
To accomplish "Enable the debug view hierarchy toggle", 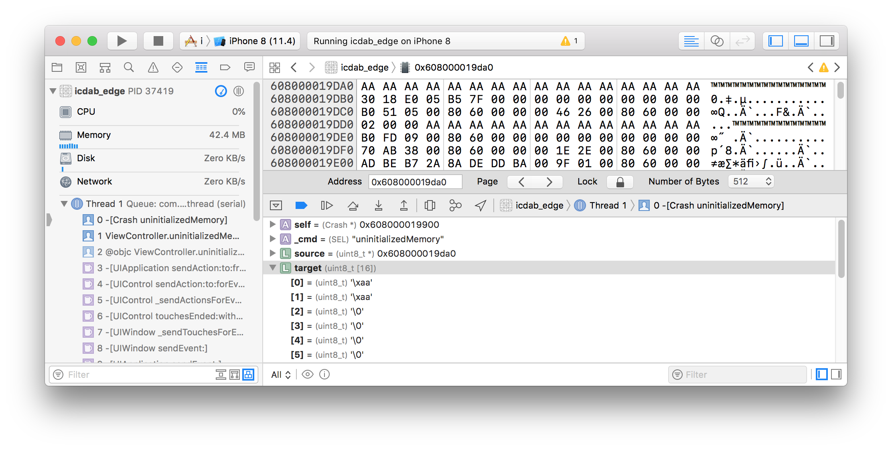I will (x=430, y=205).
